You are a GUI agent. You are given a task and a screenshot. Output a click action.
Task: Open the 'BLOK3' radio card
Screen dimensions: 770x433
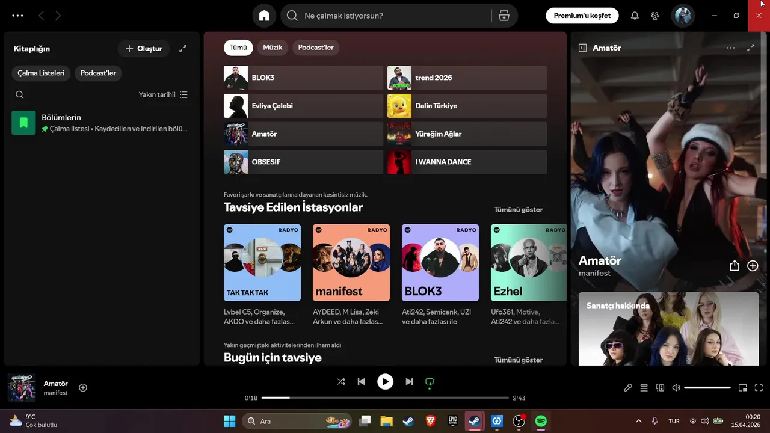coord(440,275)
